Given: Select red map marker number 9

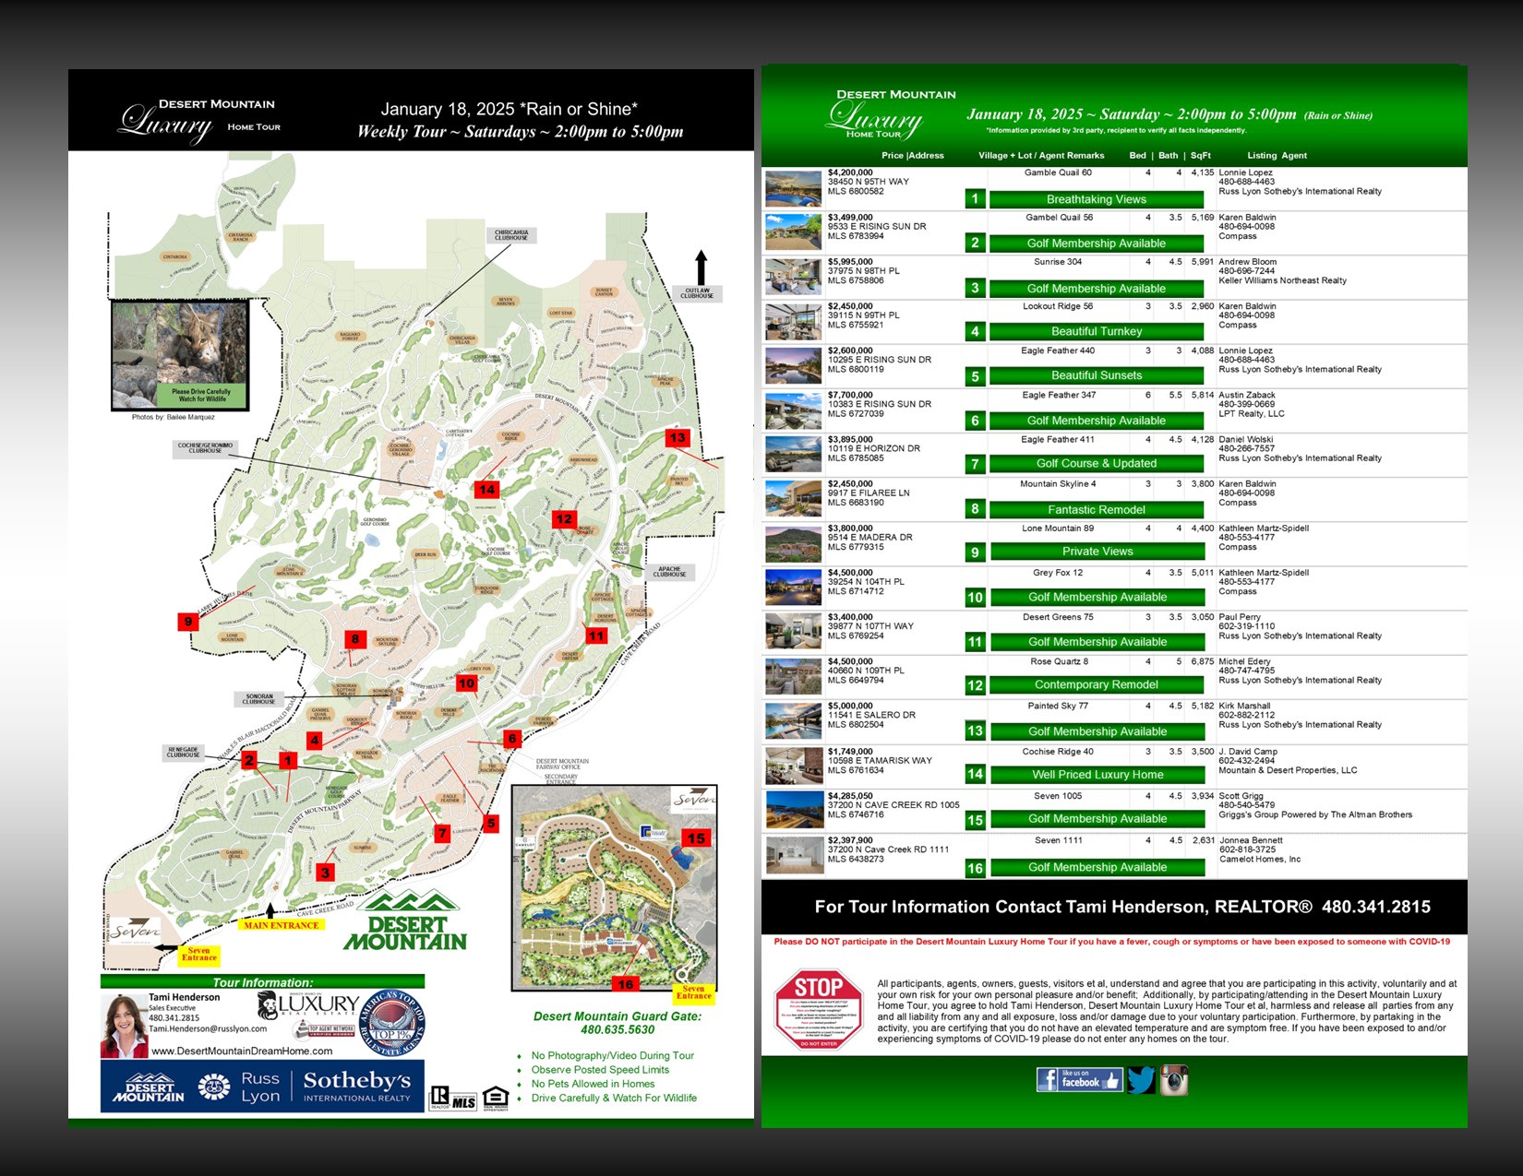Looking at the screenshot, I should pyautogui.click(x=188, y=621).
